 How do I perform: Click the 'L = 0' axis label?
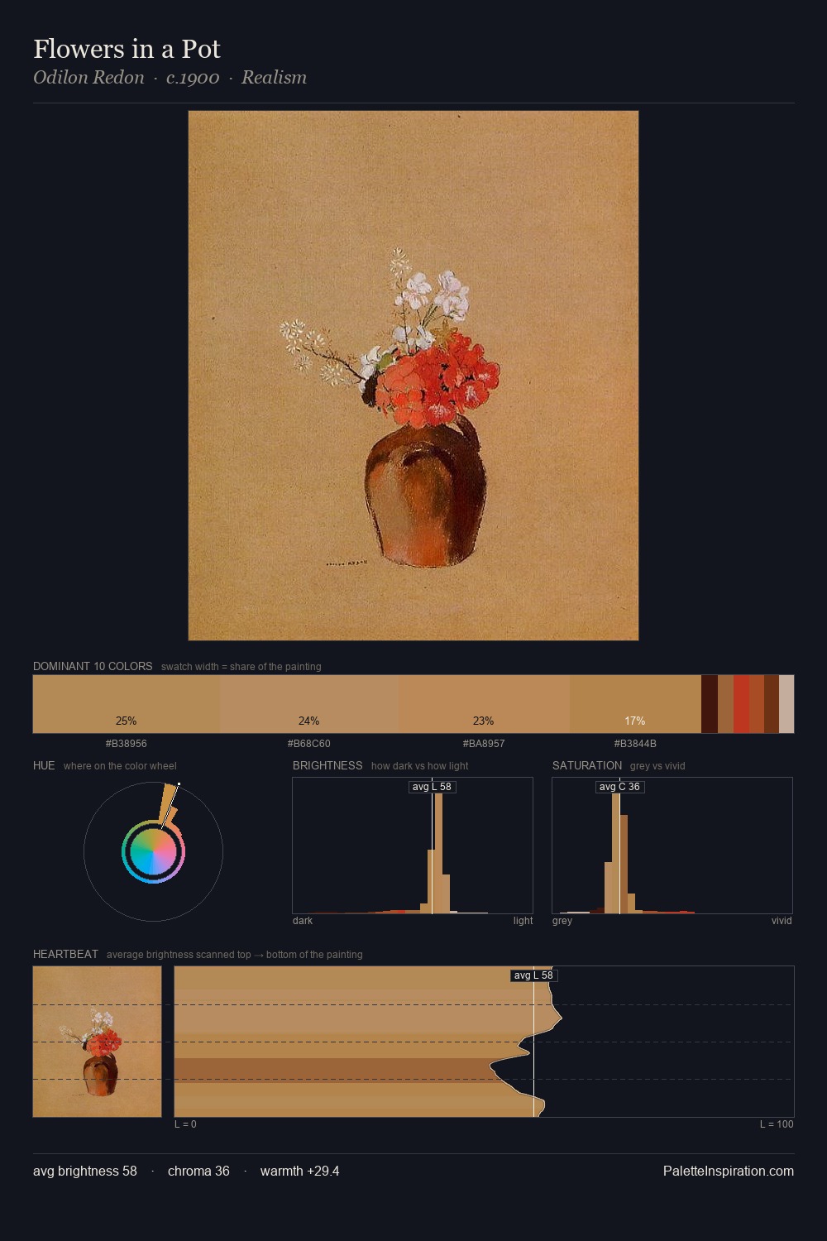(185, 1124)
